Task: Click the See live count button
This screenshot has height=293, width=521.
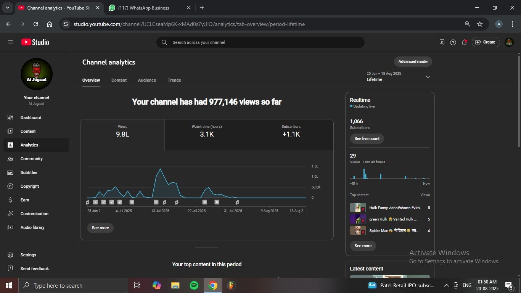Action: click(x=367, y=138)
